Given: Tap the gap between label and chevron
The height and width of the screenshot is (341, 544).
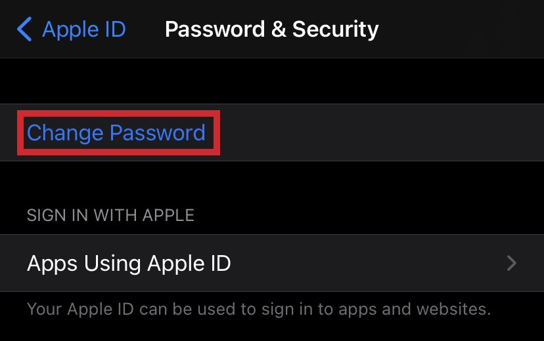Looking at the screenshot, I should click(368, 264).
